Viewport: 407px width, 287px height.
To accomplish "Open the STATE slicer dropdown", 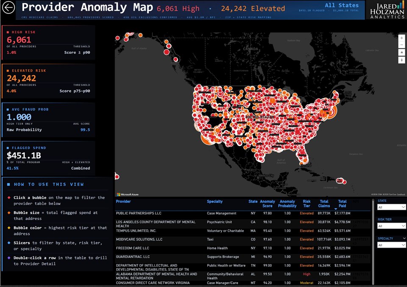I will (x=391, y=207).
